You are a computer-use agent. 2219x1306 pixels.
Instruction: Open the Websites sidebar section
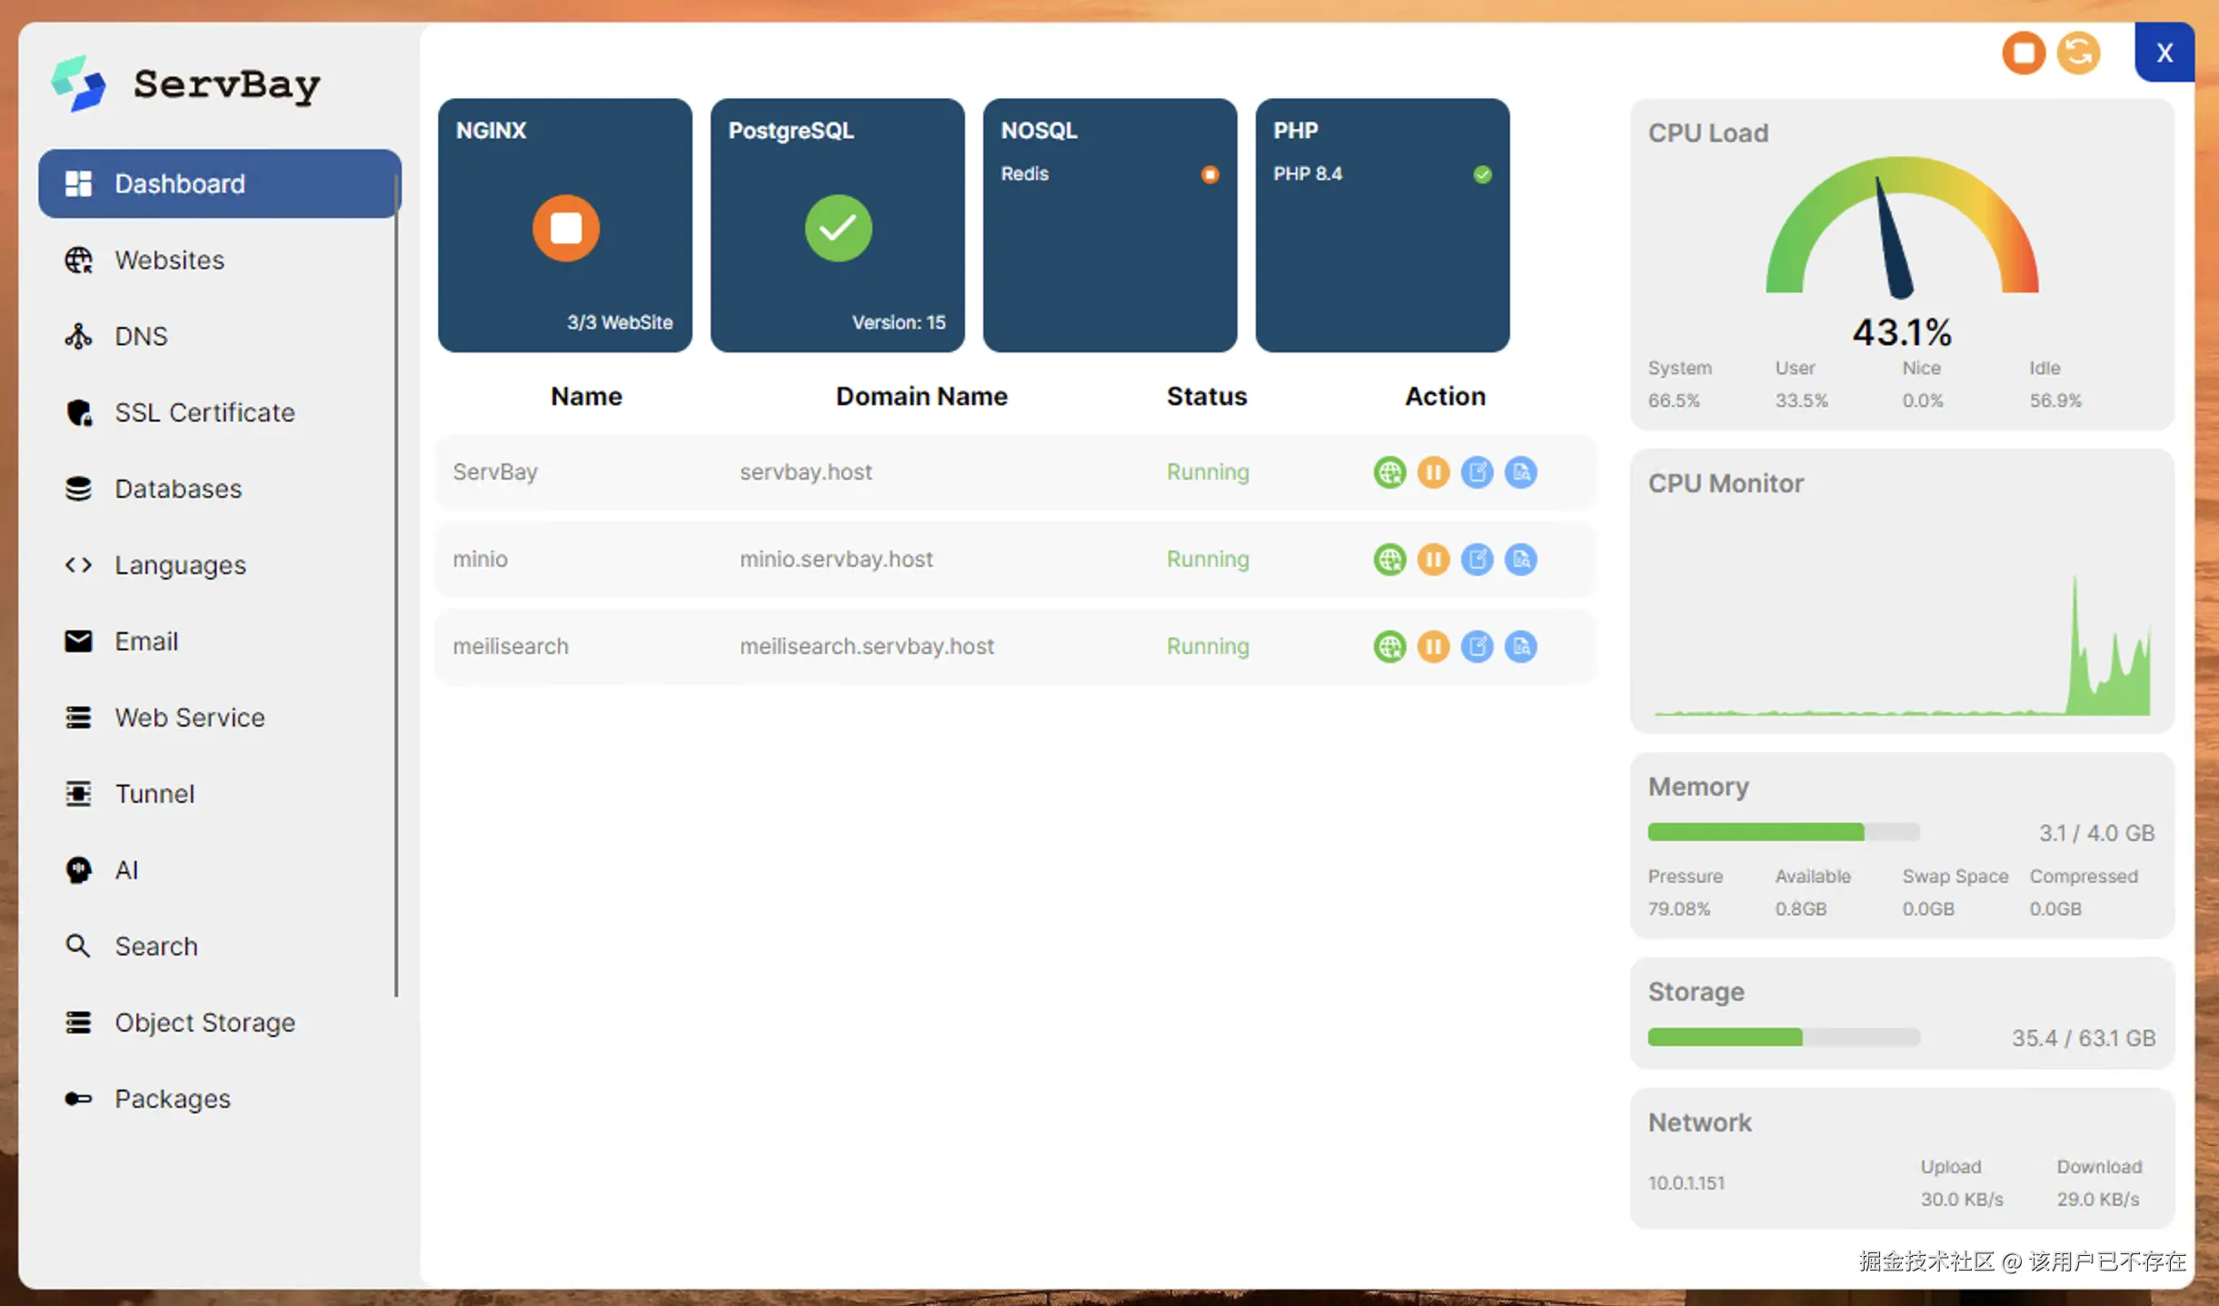coord(169,261)
